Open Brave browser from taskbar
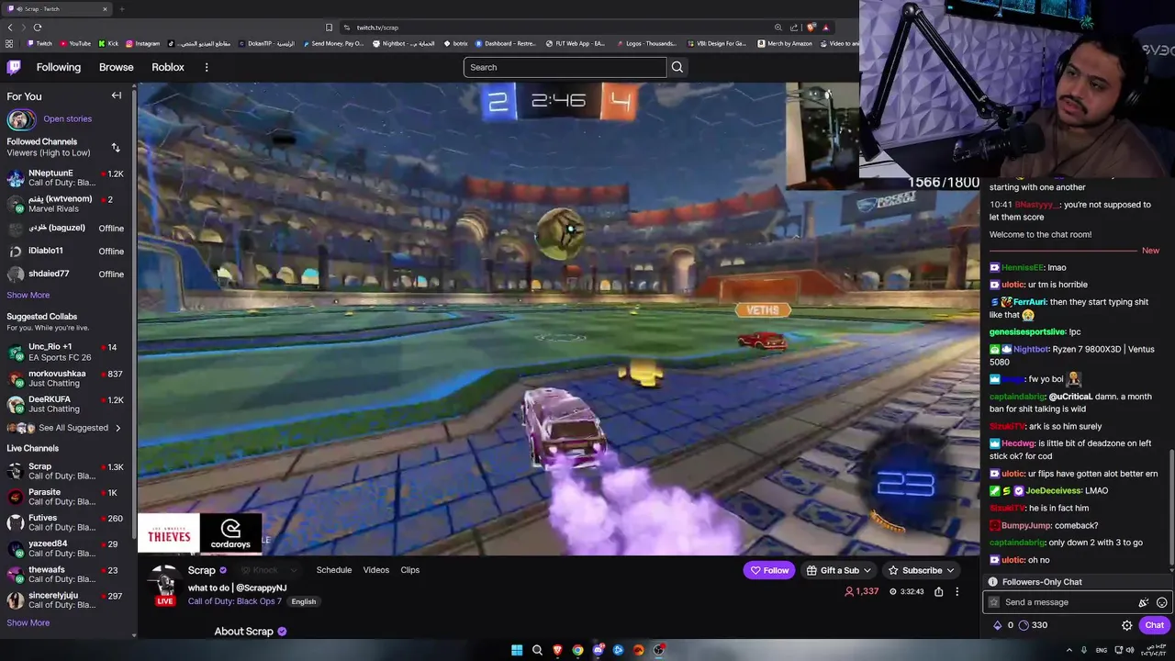Screen dimensions: 1175x661 click(x=557, y=650)
